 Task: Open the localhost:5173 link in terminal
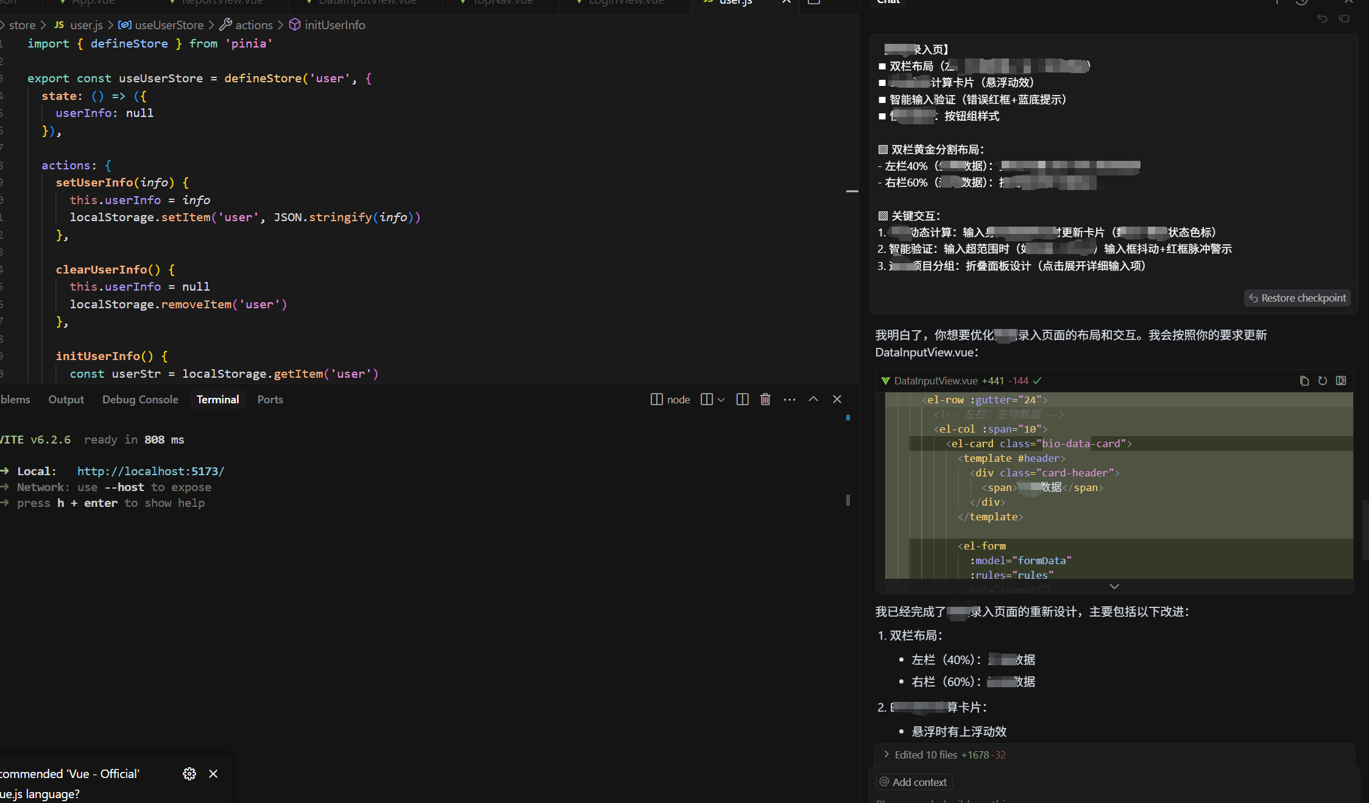click(150, 471)
